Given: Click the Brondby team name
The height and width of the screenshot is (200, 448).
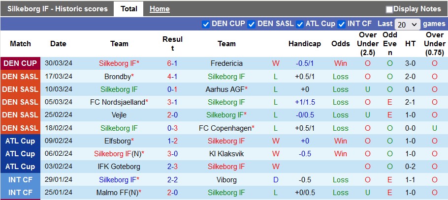Looking at the screenshot, I should click(118, 77).
